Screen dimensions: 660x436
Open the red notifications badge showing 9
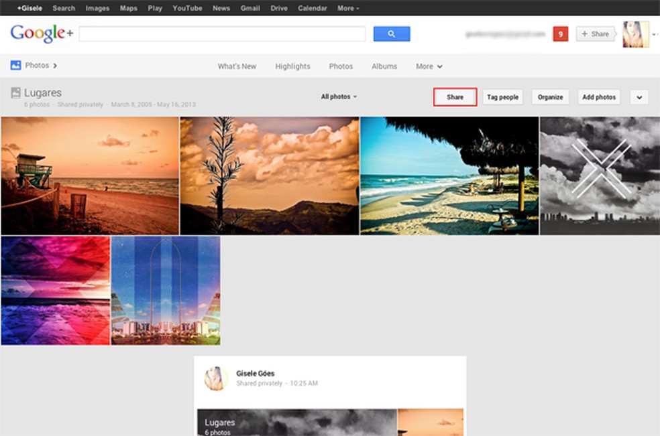(560, 34)
